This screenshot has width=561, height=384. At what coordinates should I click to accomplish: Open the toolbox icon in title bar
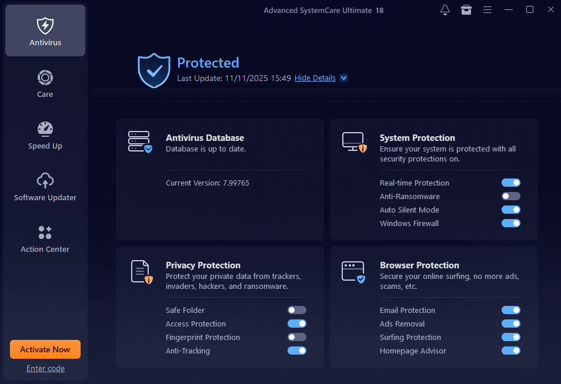click(x=466, y=10)
